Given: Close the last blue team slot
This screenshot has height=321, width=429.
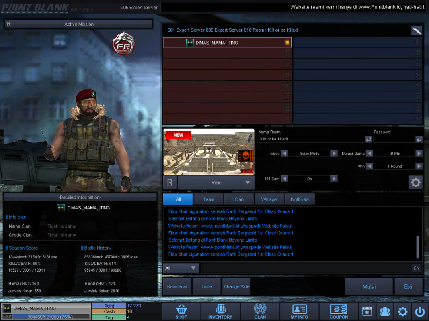Looking at the screenshot, I should click(x=417, y=118).
